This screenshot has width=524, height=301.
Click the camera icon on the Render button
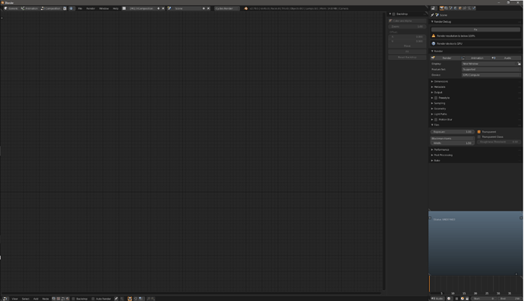tap(433, 58)
